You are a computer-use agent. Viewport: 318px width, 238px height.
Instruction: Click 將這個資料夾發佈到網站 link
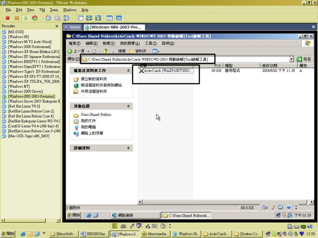pos(101,85)
